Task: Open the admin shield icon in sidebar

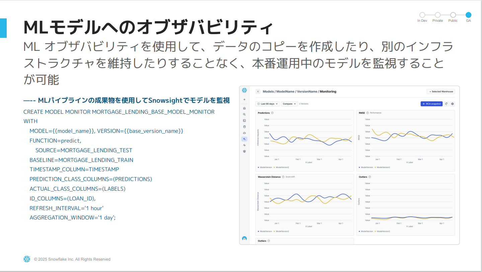Action: click(x=244, y=151)
